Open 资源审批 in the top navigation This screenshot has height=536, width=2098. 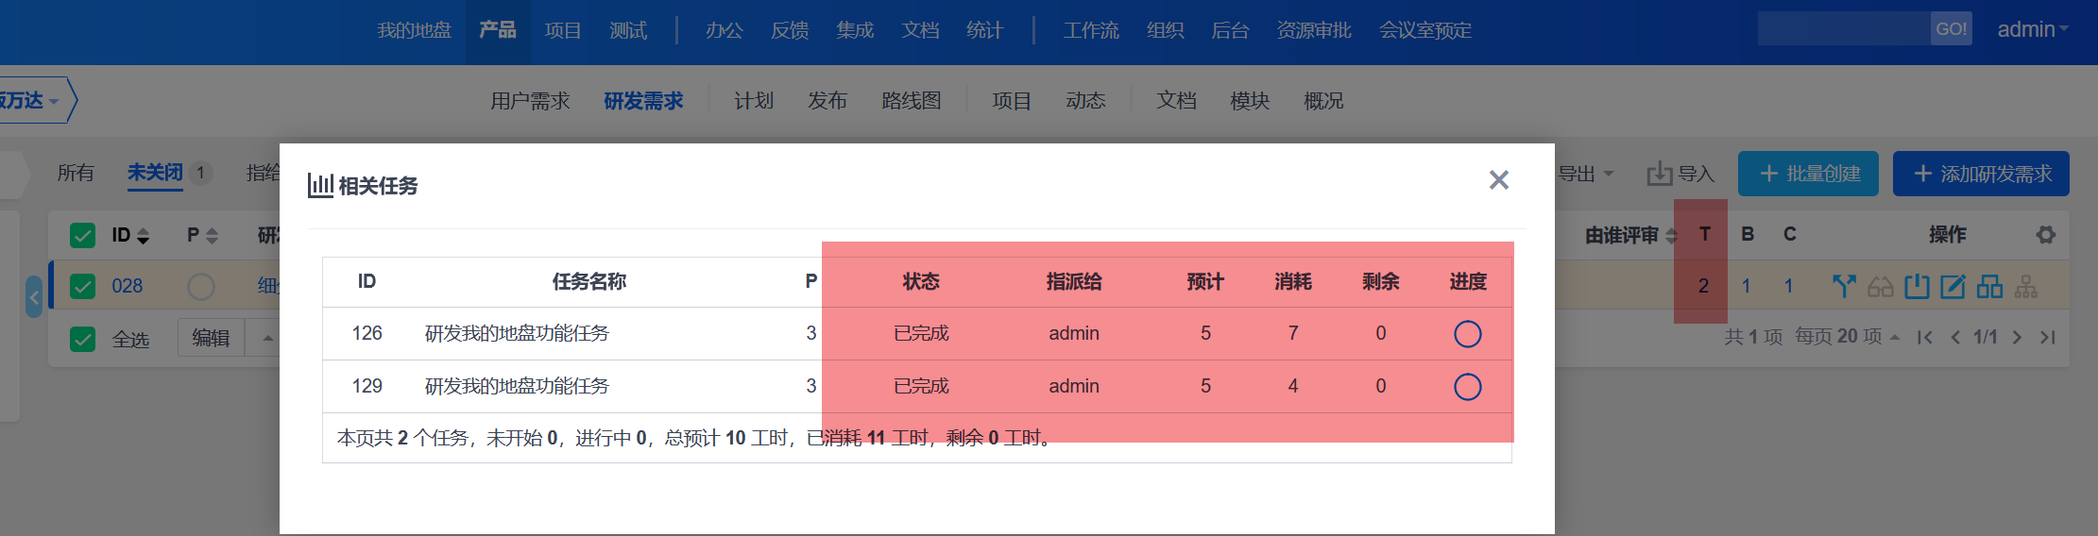[1314, 30]
